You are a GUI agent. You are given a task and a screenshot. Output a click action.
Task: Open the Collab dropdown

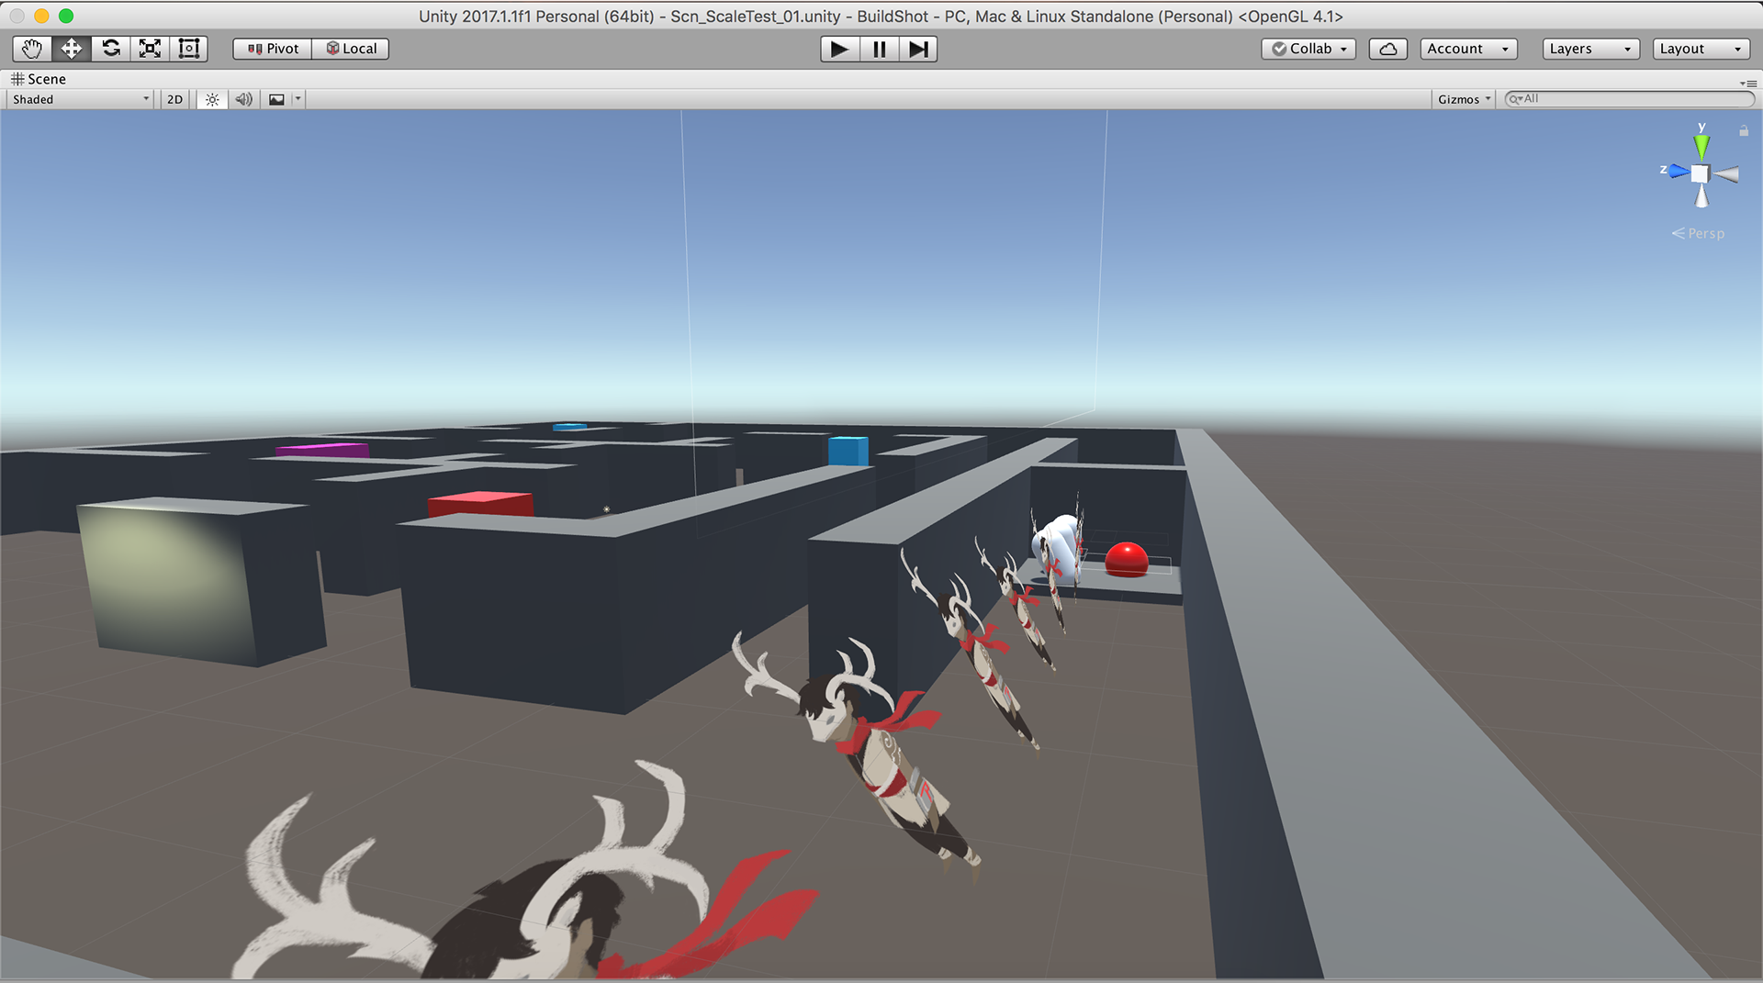coord(1308,49)
